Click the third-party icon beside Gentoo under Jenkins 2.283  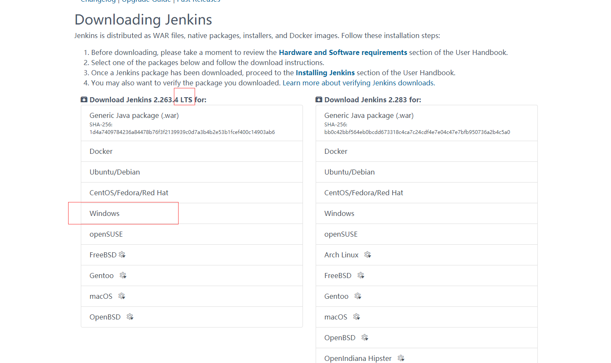pyautogui.click(x=358, y=296)
